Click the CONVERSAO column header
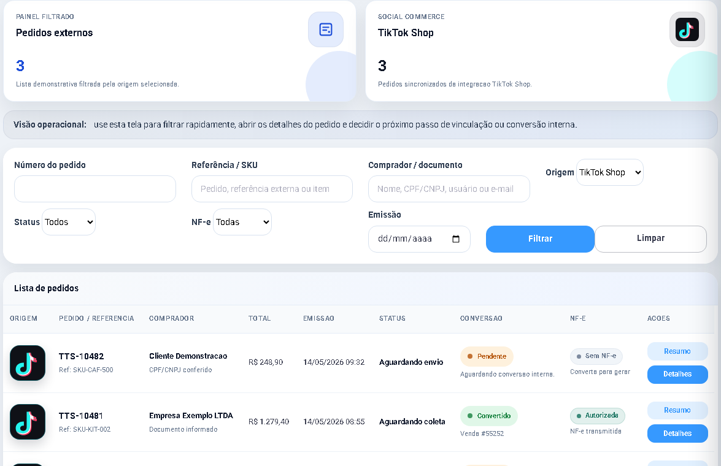 [482, 318]
